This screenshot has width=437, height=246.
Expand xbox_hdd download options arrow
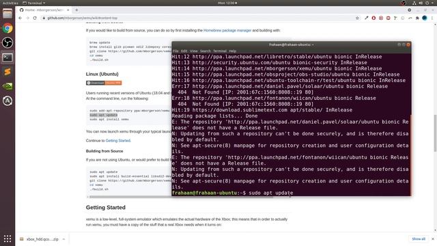tap(64, 239)
